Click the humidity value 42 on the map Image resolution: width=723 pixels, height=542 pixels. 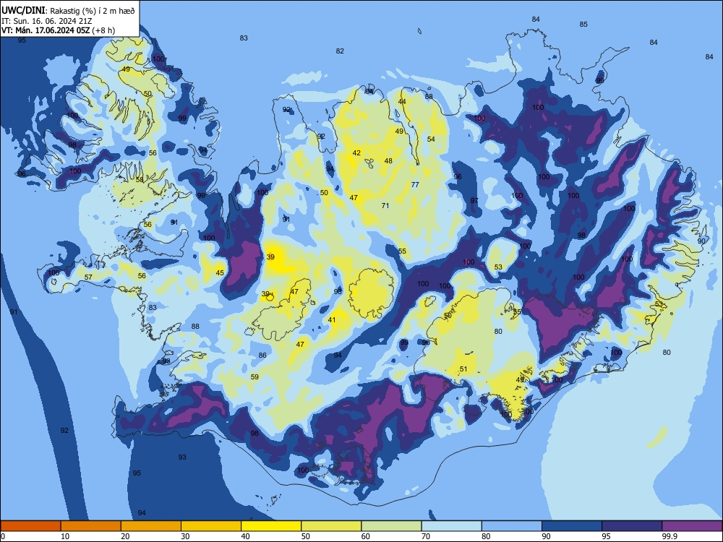tap(356, 153)
